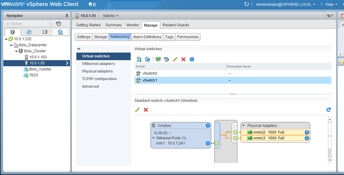Click Add host networking icon in Virtual switches toolbar
This screenshot has width=344, height=175.
tap(139, 59)
